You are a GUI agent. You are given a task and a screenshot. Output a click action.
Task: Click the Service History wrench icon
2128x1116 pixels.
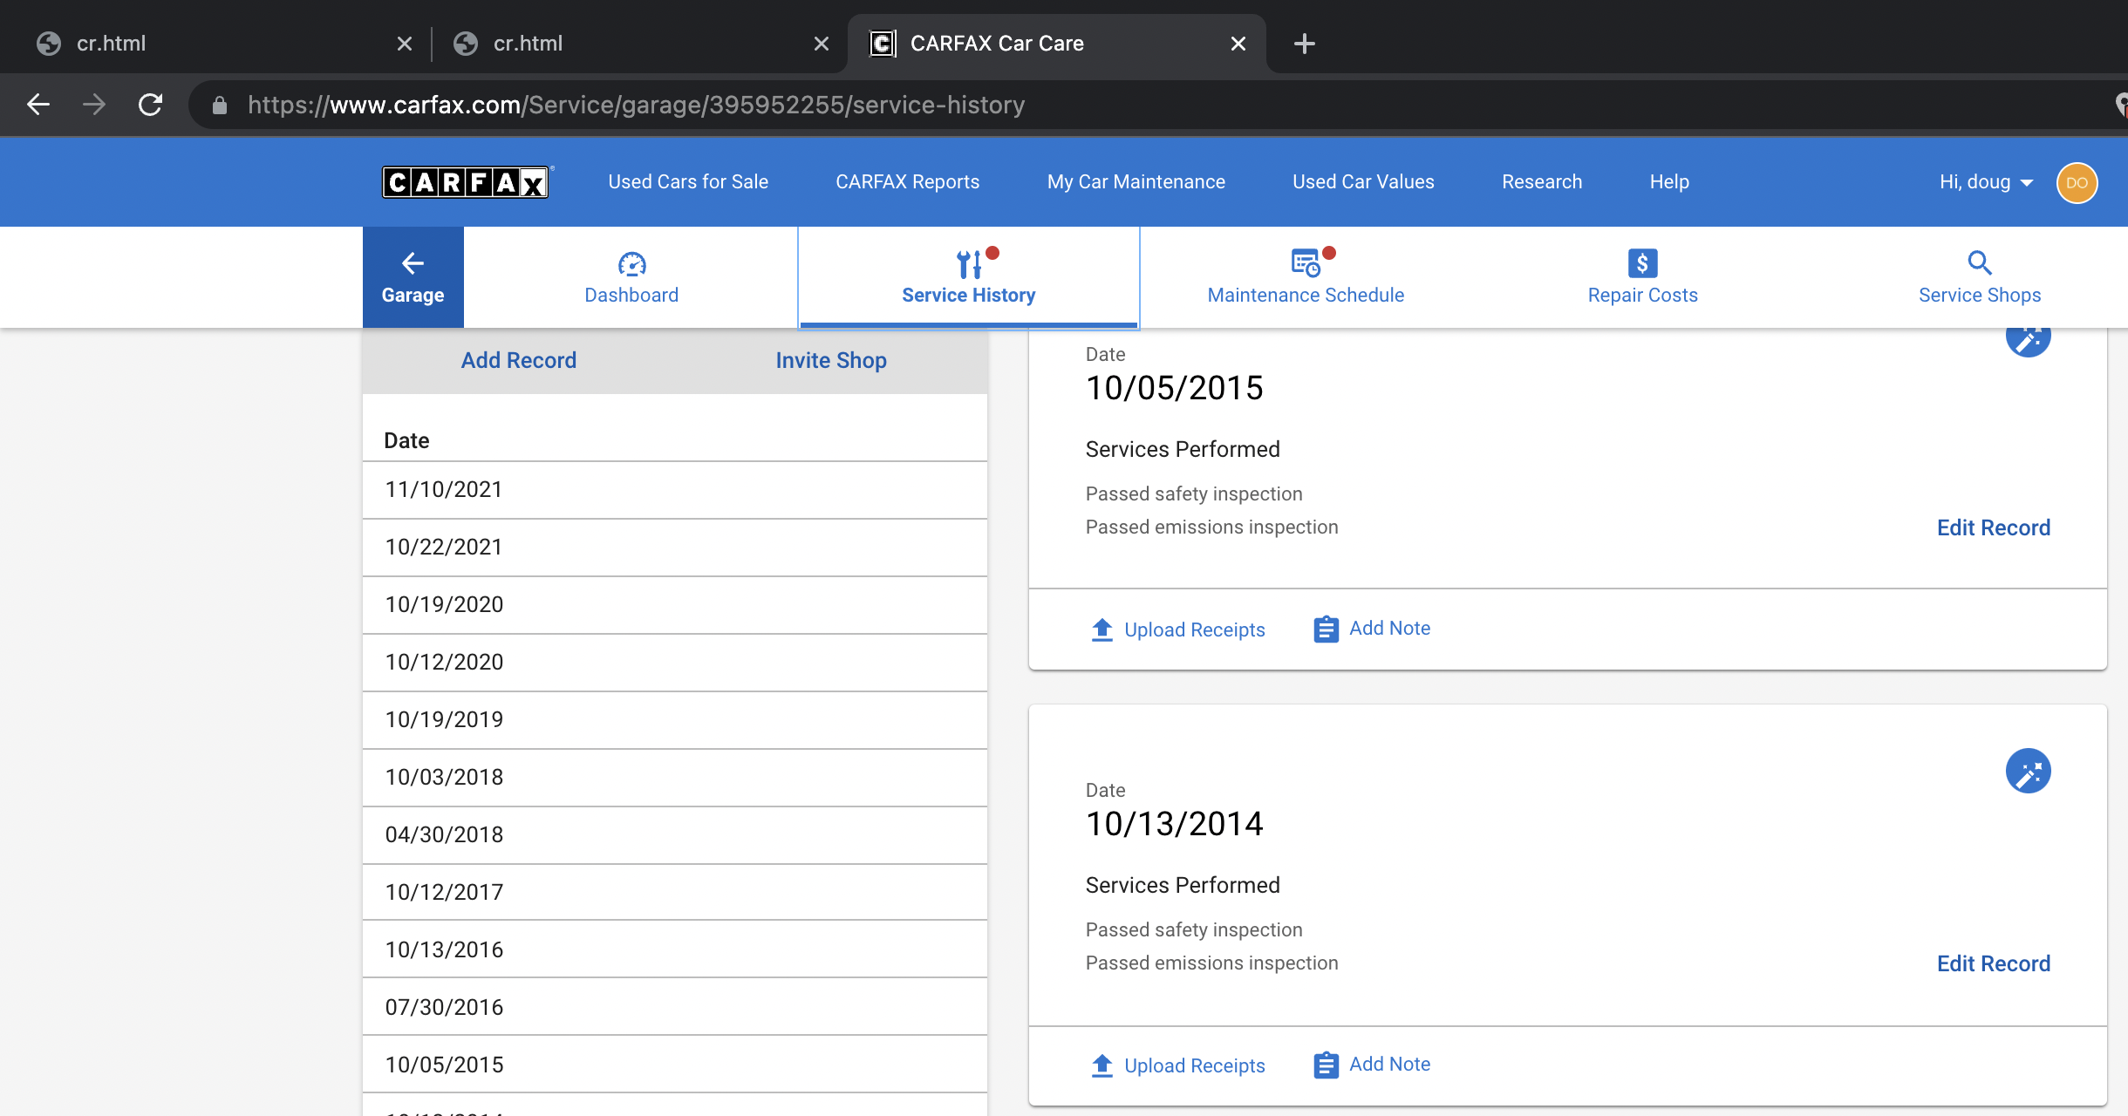969,263
